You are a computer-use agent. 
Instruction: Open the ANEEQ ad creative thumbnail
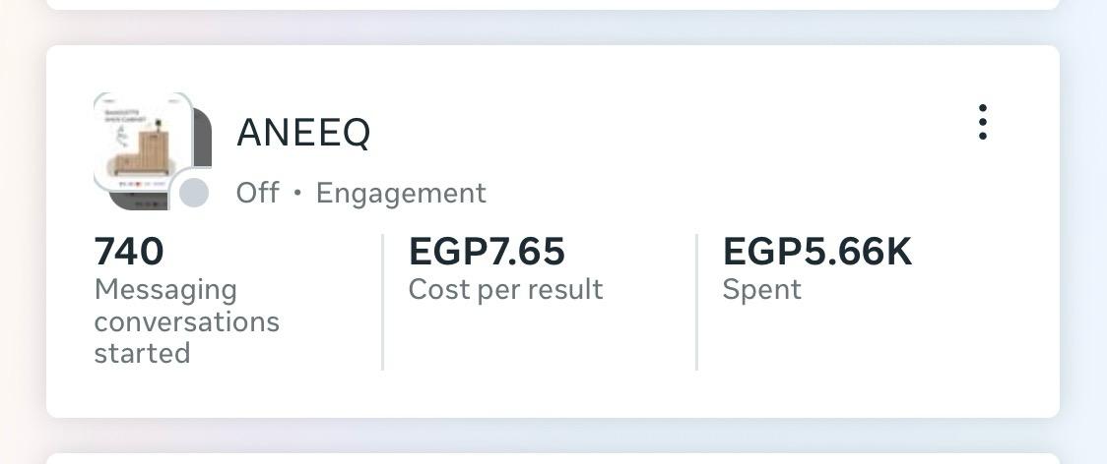[x=148, y=147]
